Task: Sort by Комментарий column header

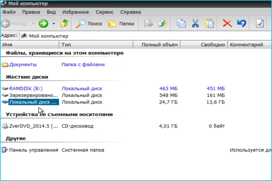Action: tap(249, 45)
